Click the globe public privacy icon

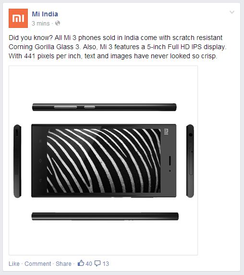(58, 23)
